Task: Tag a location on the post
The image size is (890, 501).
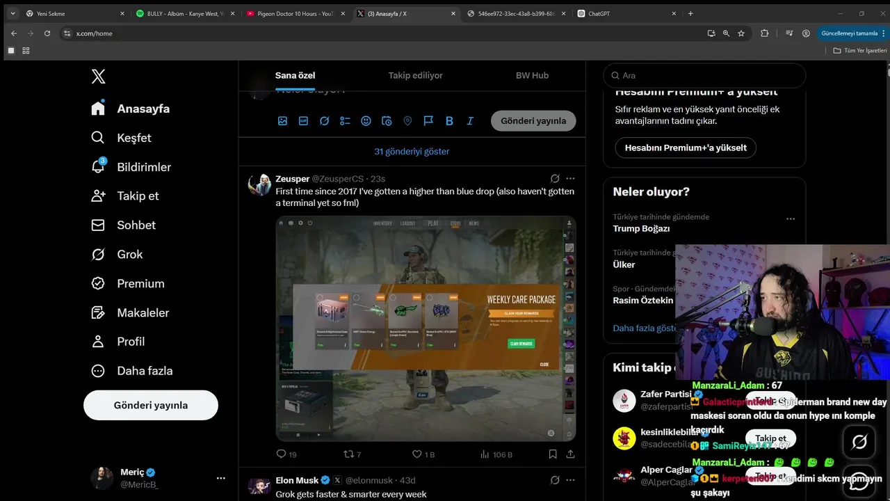Action: (x=407, y=120)
